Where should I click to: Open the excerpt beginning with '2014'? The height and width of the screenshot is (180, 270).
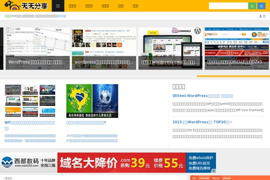(92, 138)
